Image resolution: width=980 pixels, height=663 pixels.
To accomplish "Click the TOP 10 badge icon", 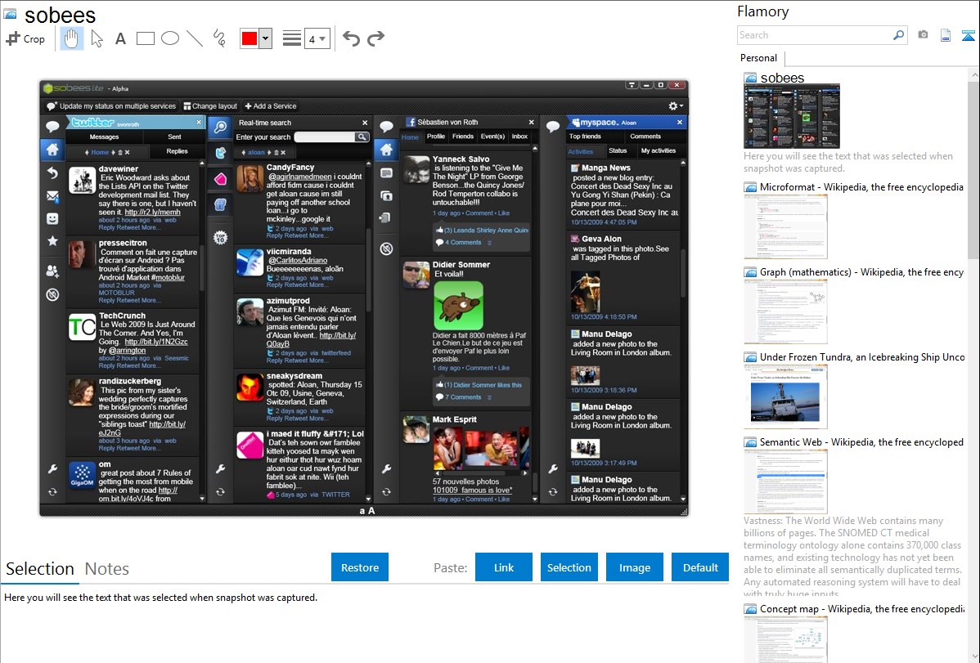I will pos(221,237).
